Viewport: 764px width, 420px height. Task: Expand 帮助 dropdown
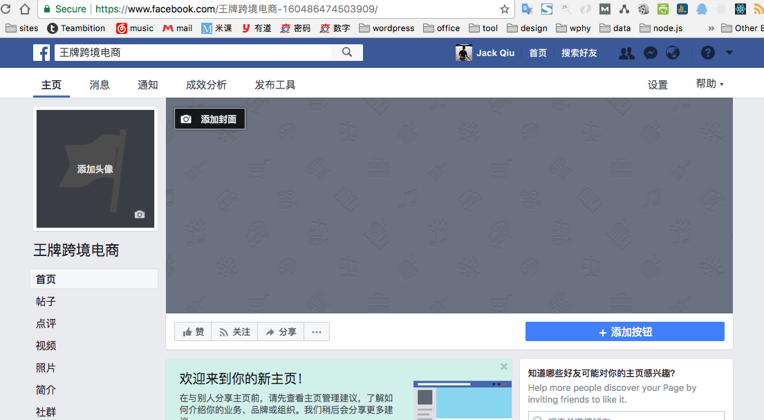coord(709,84)
